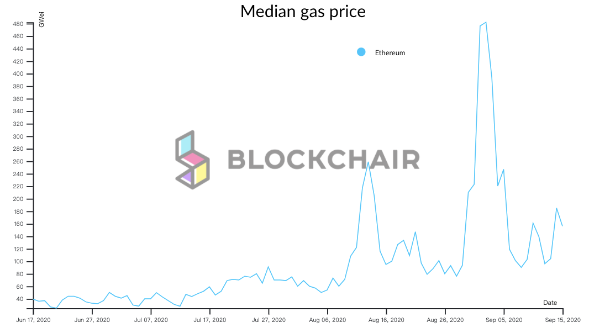Click the Blockchair cube logo icon

pos(192,160)
